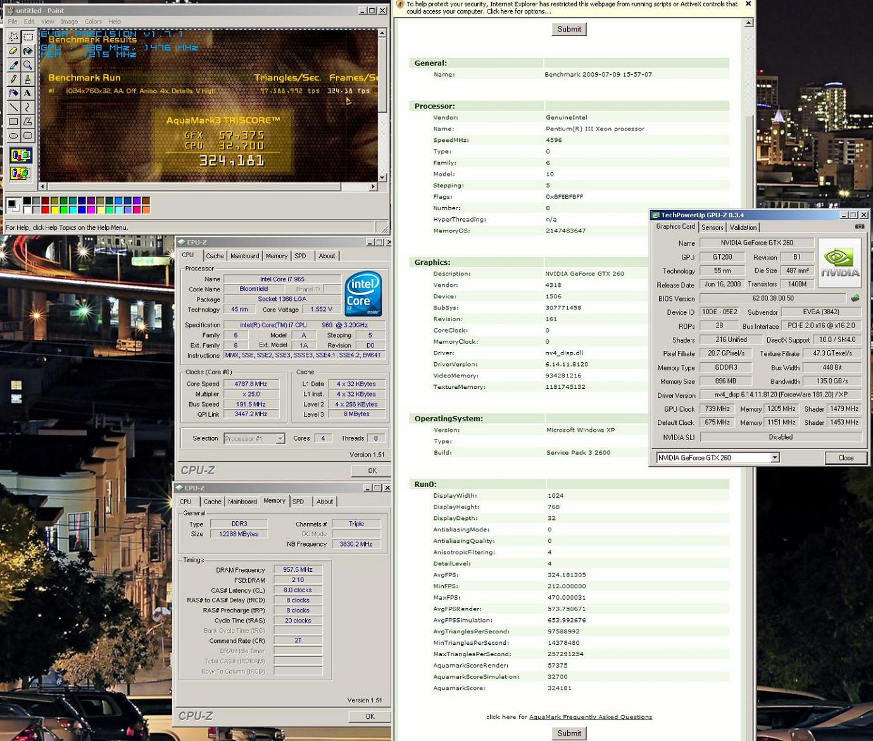873x741 pixels.
Task: Open the Edit menu in Paint
Action: pyautogui.click(x=29, y=22)
